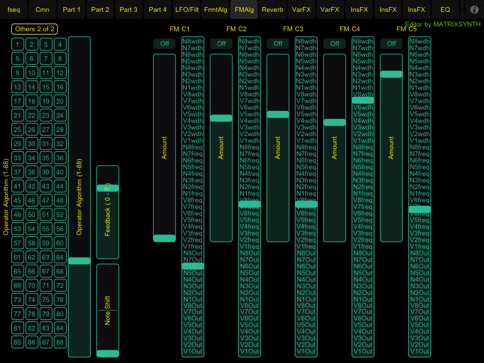
Task: Switch to the LFO/Filt tab
Action: 187,9
